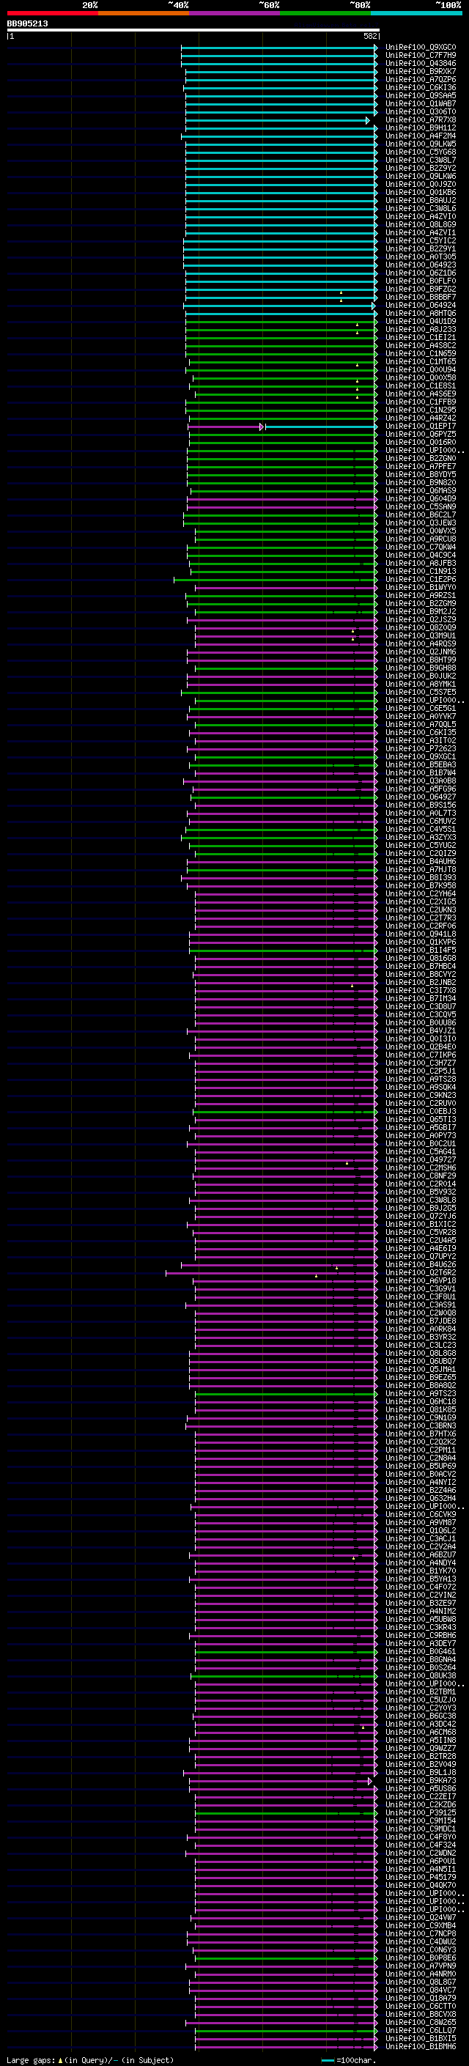Click the purple ~60% identity legend segment
Viewport: 469px width, 2066px height.
pos(235,13)
